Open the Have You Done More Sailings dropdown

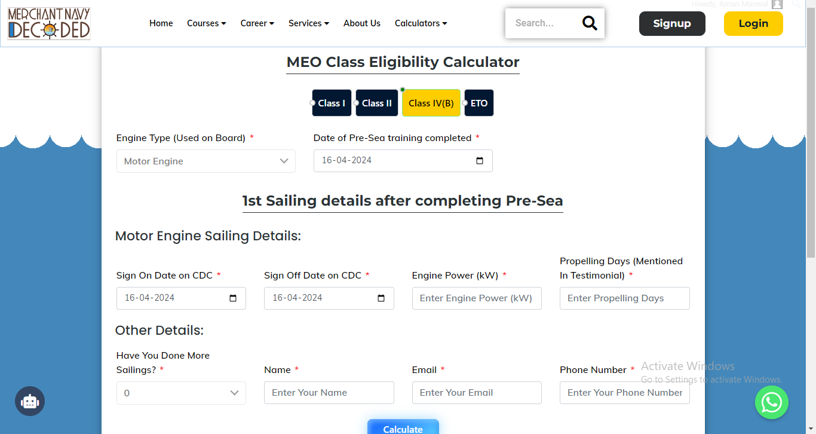[x=181, y=393]
